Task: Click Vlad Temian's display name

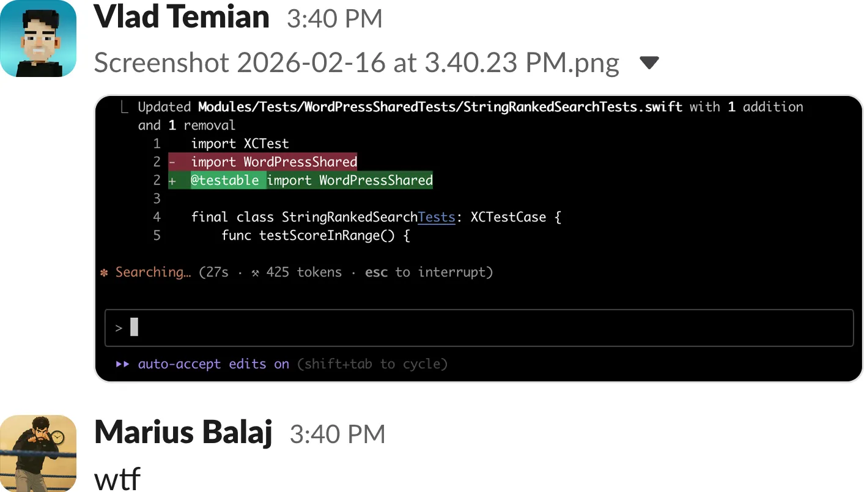Action: [181, 17]
